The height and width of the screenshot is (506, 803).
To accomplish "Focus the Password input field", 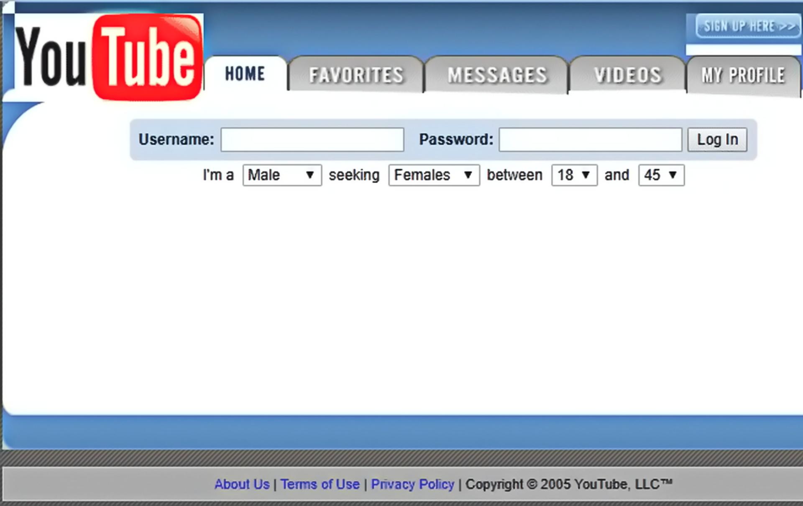I will click(591, 140).
